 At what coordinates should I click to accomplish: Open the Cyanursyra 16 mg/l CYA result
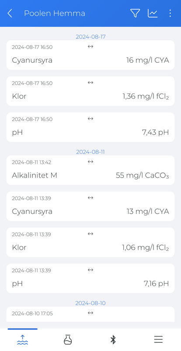coord(90,55)
